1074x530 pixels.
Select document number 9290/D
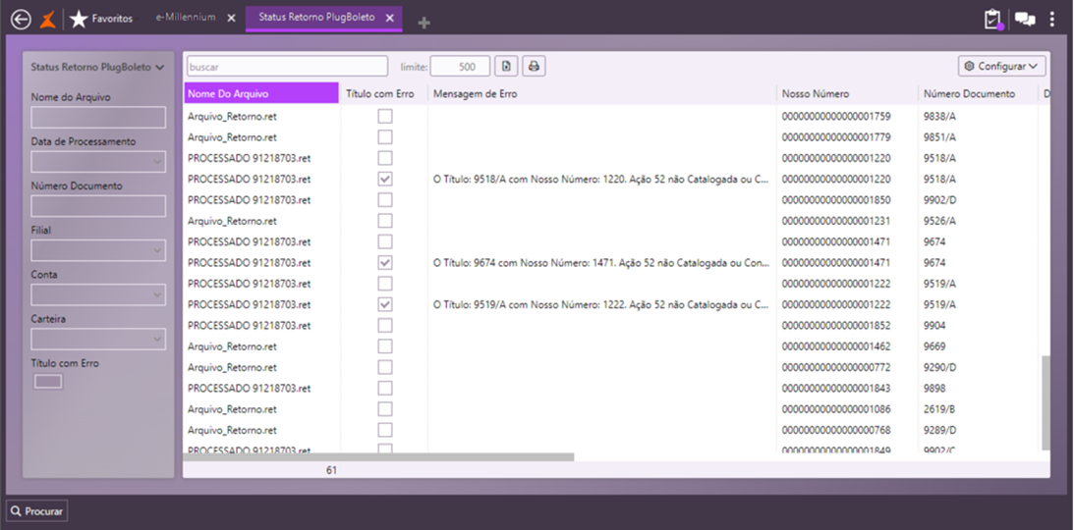[939, 367]
